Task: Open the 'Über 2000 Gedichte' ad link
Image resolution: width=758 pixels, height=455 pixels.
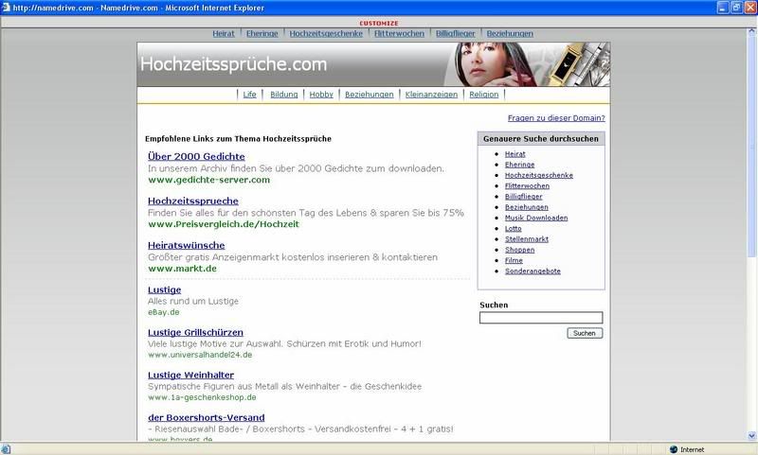Action: (x=196, y=156)
